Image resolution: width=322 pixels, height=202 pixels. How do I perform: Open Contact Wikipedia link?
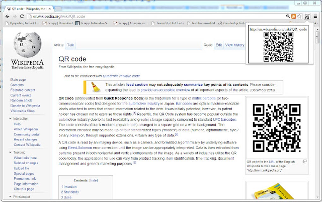click(x=27, y=145)
